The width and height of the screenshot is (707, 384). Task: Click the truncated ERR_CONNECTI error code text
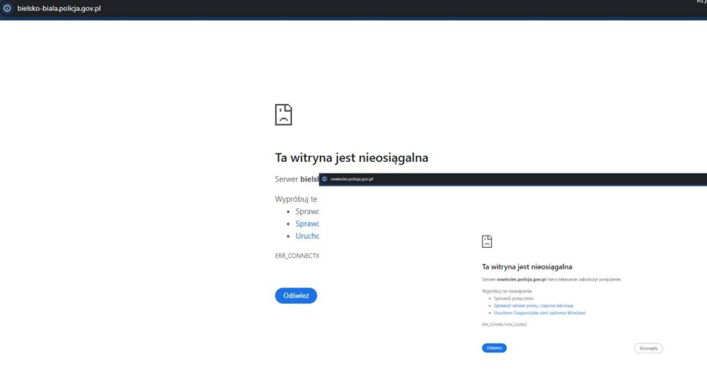click(x=296, y=256)
